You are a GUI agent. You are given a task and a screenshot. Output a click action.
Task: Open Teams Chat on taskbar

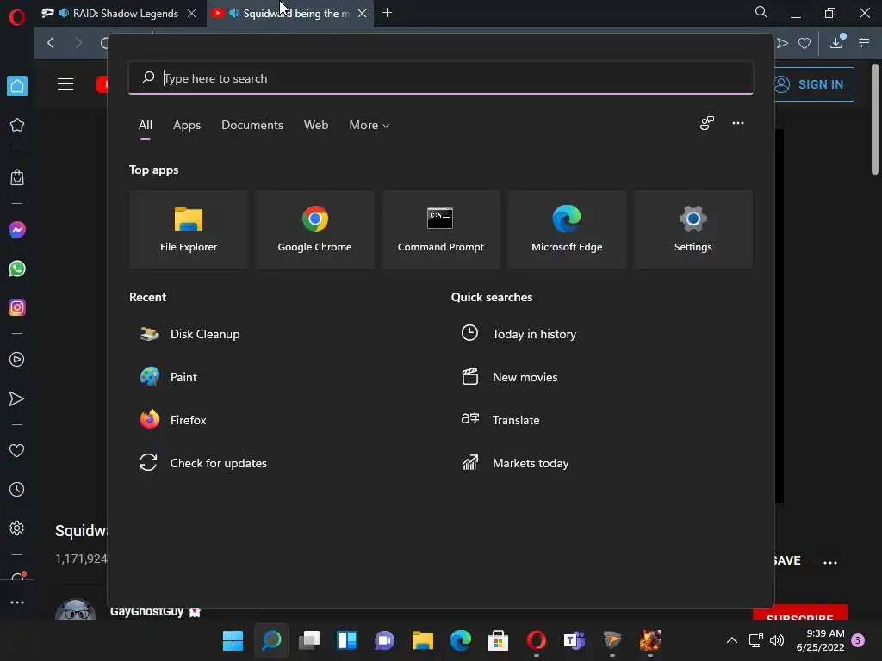click(x=385, y=640)
